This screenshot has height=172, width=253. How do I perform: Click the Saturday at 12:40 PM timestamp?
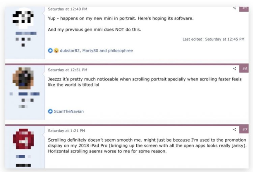tap(67, 9)
